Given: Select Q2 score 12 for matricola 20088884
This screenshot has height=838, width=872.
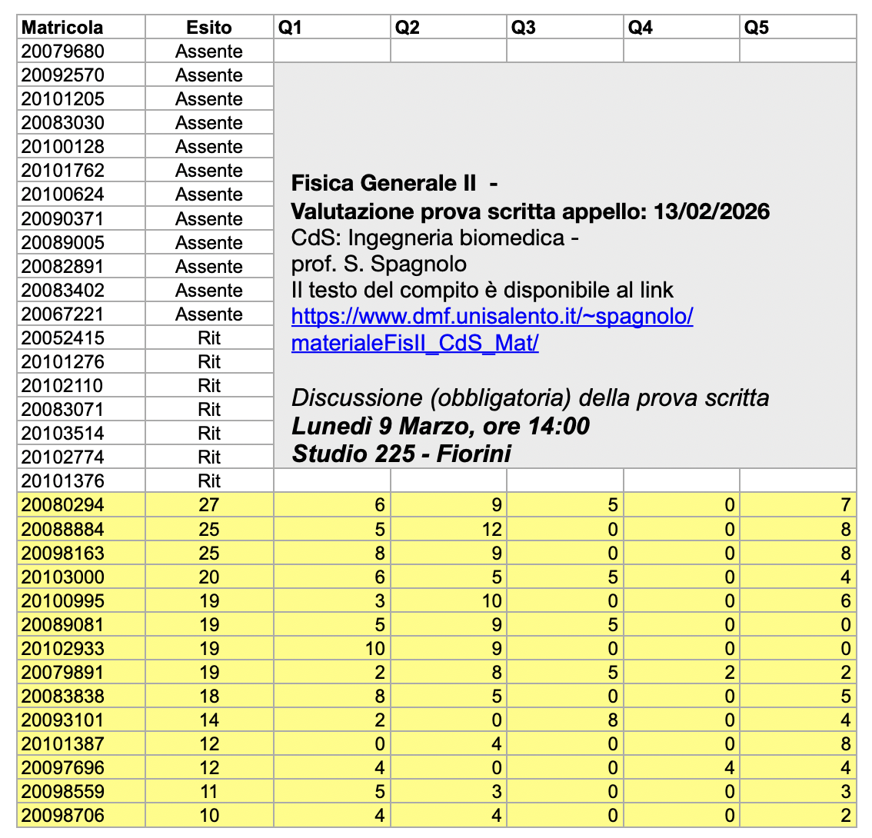Looking at the screenshot, I should [448, 529].
